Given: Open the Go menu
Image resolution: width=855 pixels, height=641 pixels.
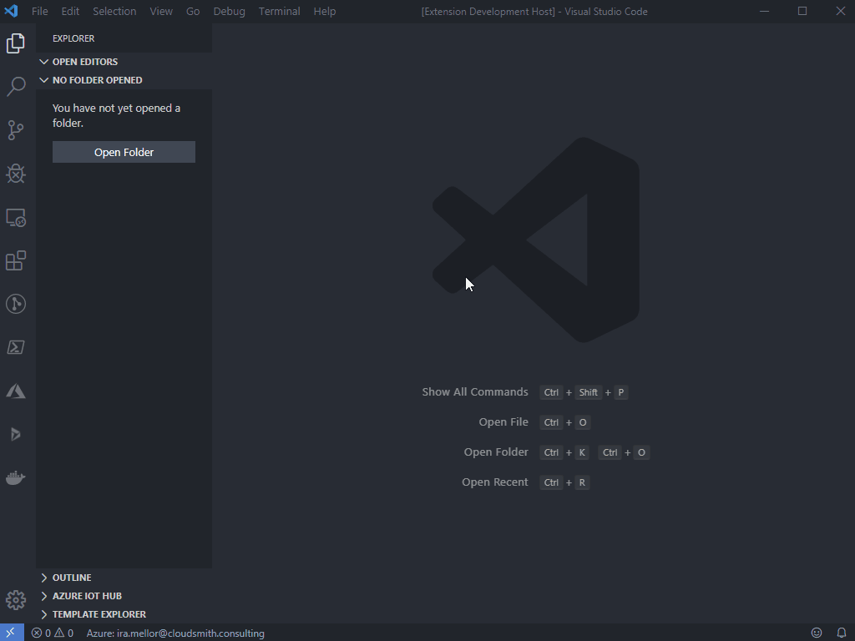Looking at the screenshot, I should pyautogui.click(x=193, y=11).
